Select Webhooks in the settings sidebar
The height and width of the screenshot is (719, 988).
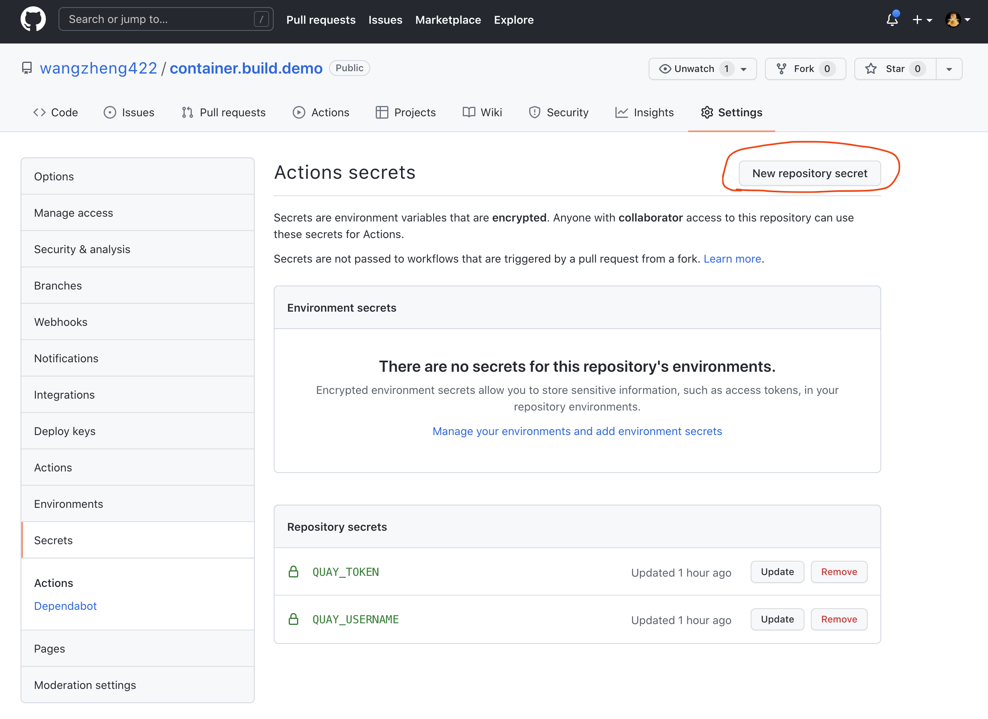click(x=61, y=322)
